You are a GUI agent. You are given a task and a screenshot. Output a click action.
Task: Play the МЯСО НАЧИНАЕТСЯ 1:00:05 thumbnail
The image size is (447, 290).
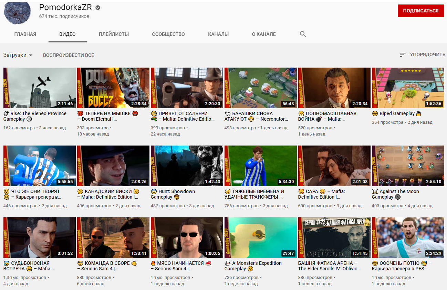187,238
